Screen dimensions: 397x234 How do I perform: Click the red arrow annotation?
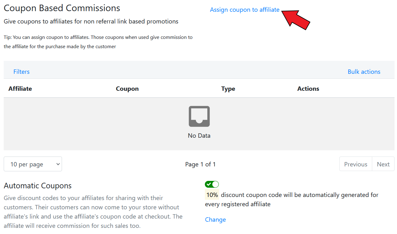point(296,19)
